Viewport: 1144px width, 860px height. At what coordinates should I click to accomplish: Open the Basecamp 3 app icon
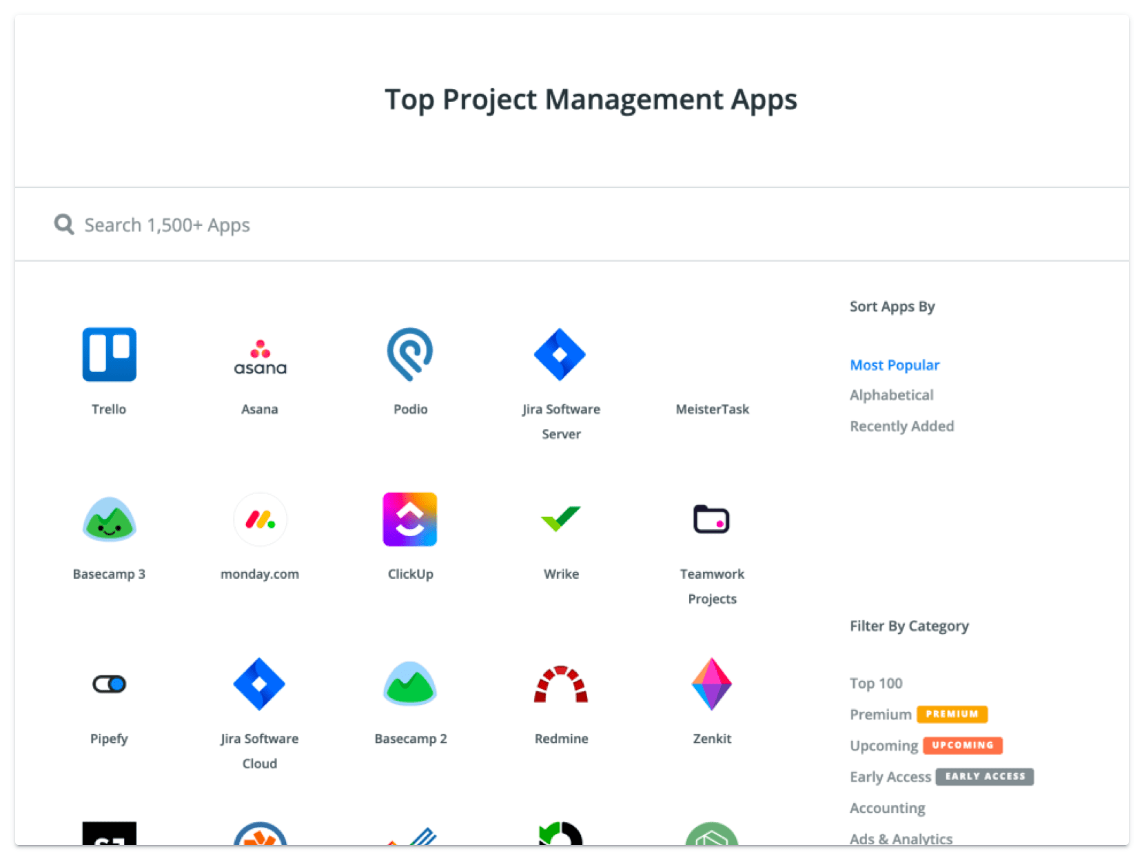[109, 519]
